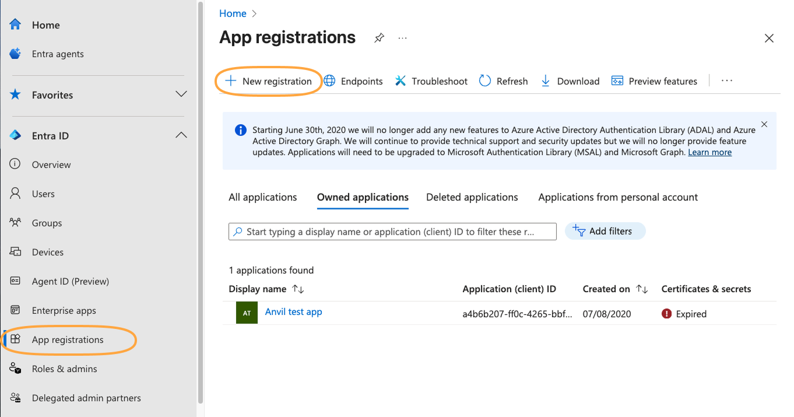The image size is (794, 417).
Task: Open Groups from the sidebar
Action: 47,222
